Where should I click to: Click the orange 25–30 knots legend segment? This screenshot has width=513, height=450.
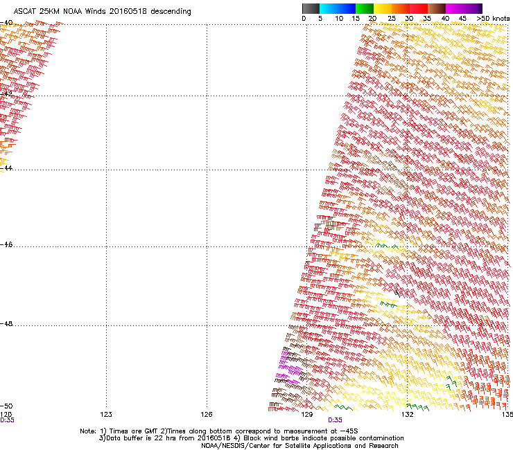[401, 8]
